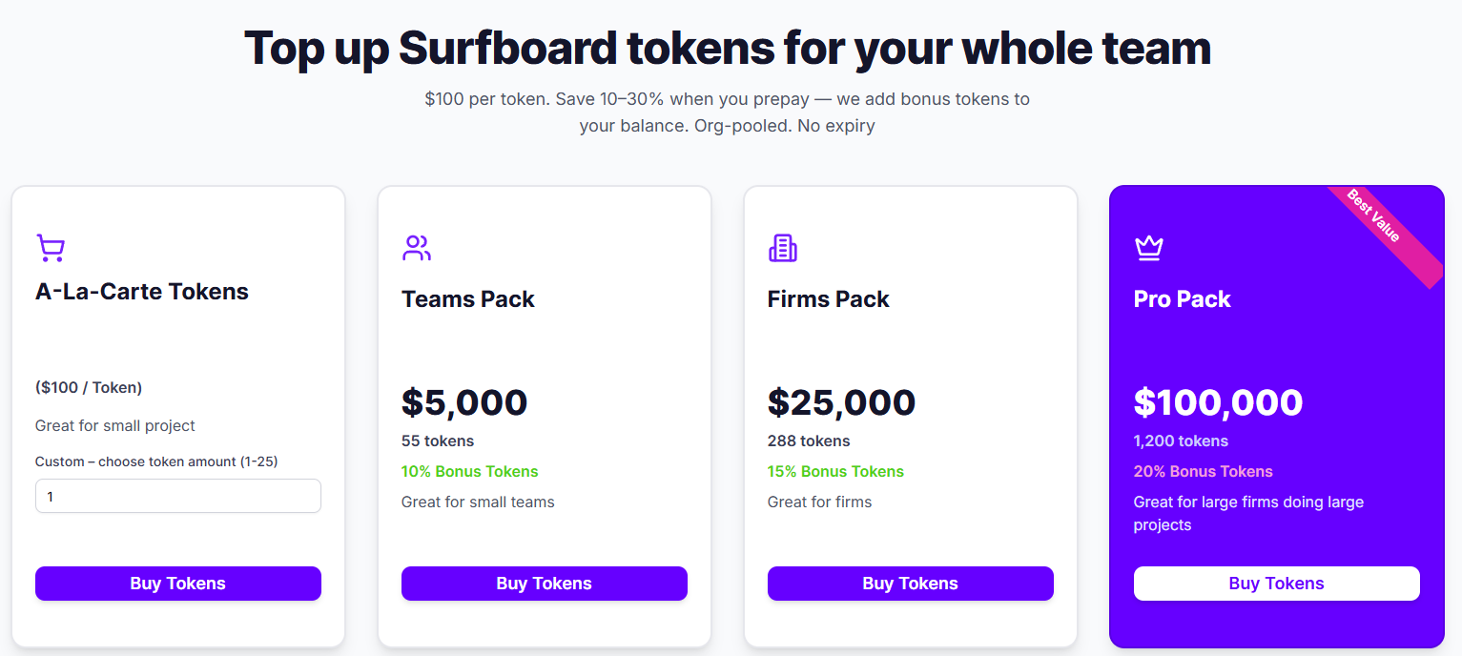This screenshot has width=1462, height=656.
Task: Buy tokens for the Pro Pack
Action: tap(1276, 584)
